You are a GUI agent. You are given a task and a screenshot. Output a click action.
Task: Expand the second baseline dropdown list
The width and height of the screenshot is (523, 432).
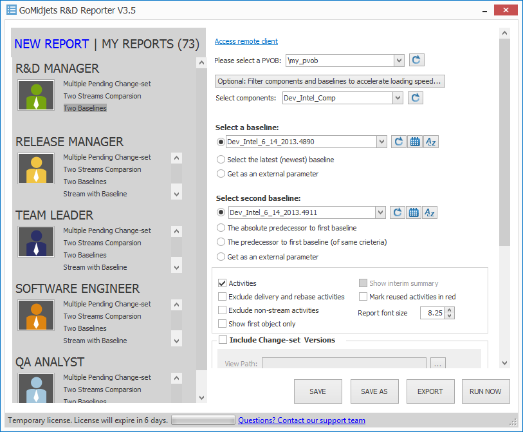pos(381,212)
